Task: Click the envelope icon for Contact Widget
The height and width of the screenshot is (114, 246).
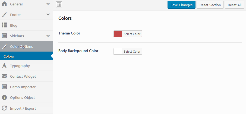Action: pyautogui.click(x=4, y=76)
